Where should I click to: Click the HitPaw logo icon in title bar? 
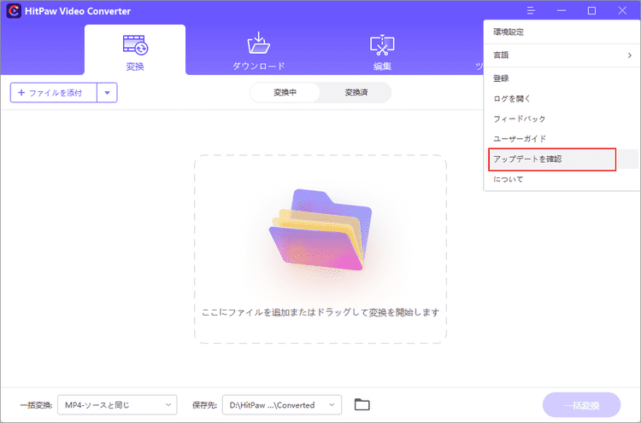pyautogui.click(x=14, y=11)
